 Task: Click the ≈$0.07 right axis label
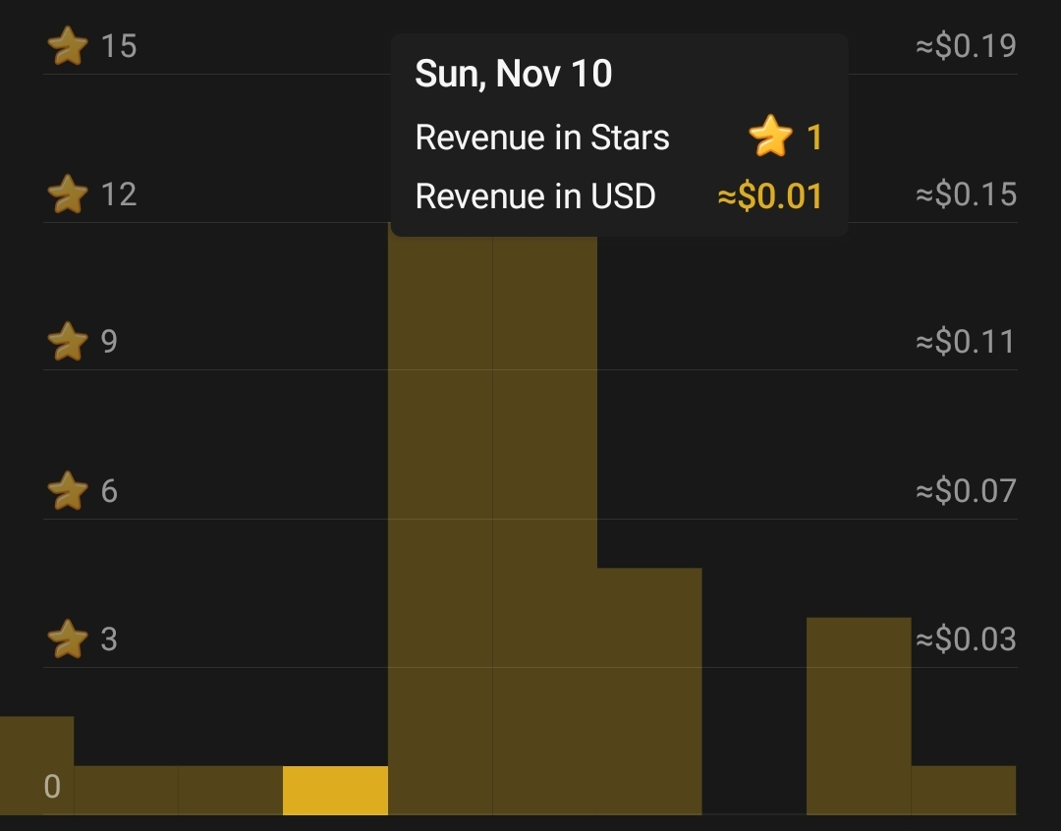(x=966, y=490)
